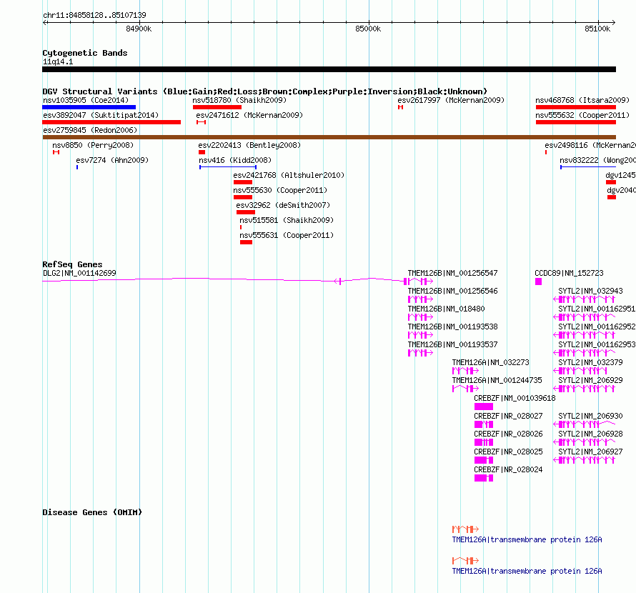Open the esv2617997 (McKernan2009) variant
This screenshot has width=636, height=593.
(400, 107)
